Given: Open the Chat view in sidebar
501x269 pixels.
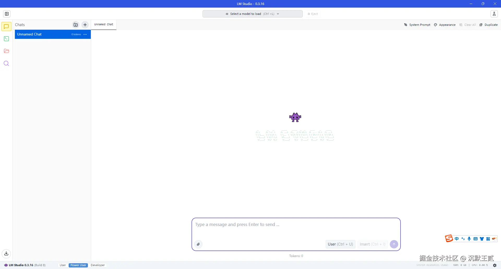Looking at the screenshot, I should pyautogui.click(x=7, y=26).
